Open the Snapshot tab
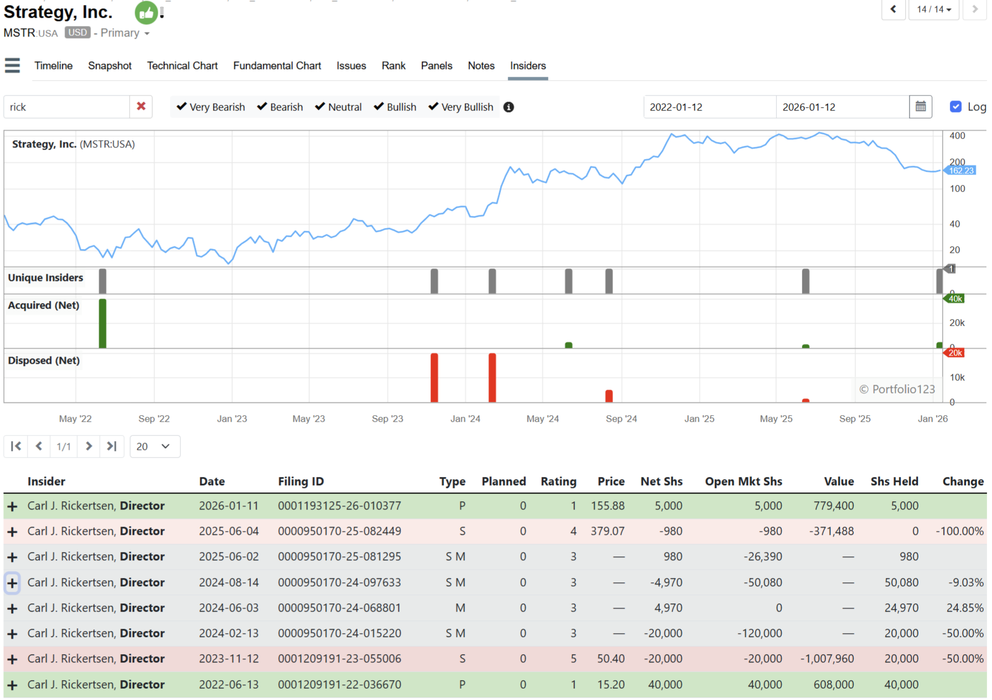The image size is (992, 700). point(110,66)
